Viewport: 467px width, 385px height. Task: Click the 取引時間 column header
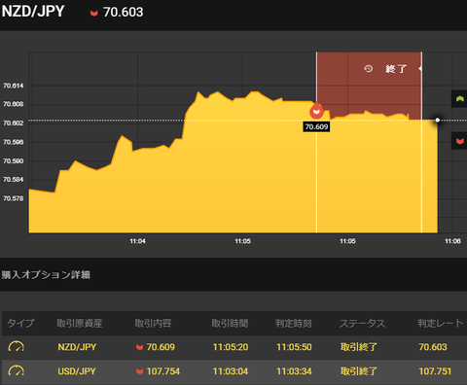(230, 323)
